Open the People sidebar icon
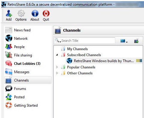This screenshot has height=118, width=144. (x=9, y=47)
